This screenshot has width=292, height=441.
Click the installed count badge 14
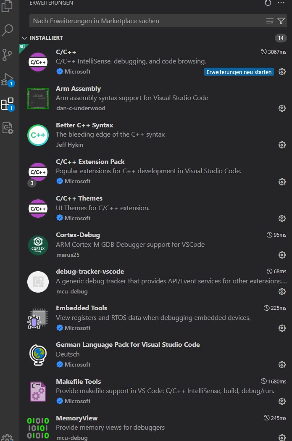(x=281, y=38)
